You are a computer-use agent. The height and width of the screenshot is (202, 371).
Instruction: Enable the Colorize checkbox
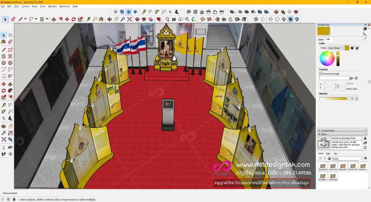coord(345,83)
